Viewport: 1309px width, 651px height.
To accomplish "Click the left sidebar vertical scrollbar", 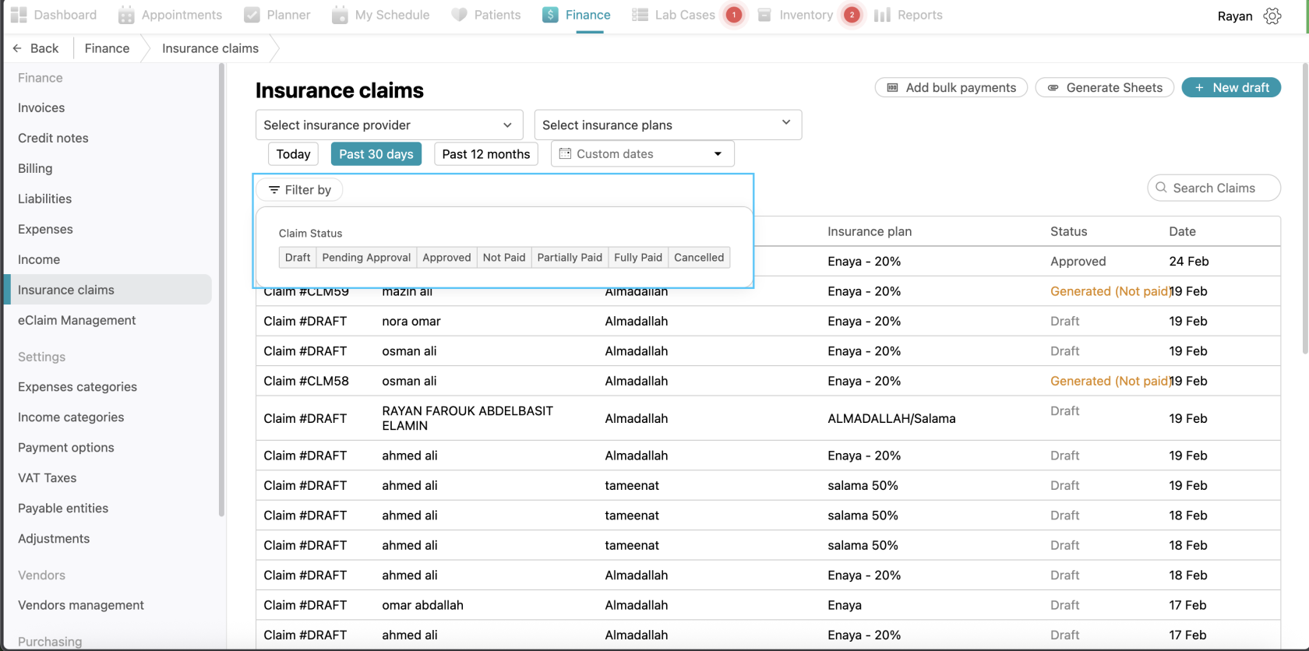I will (221, 288).
